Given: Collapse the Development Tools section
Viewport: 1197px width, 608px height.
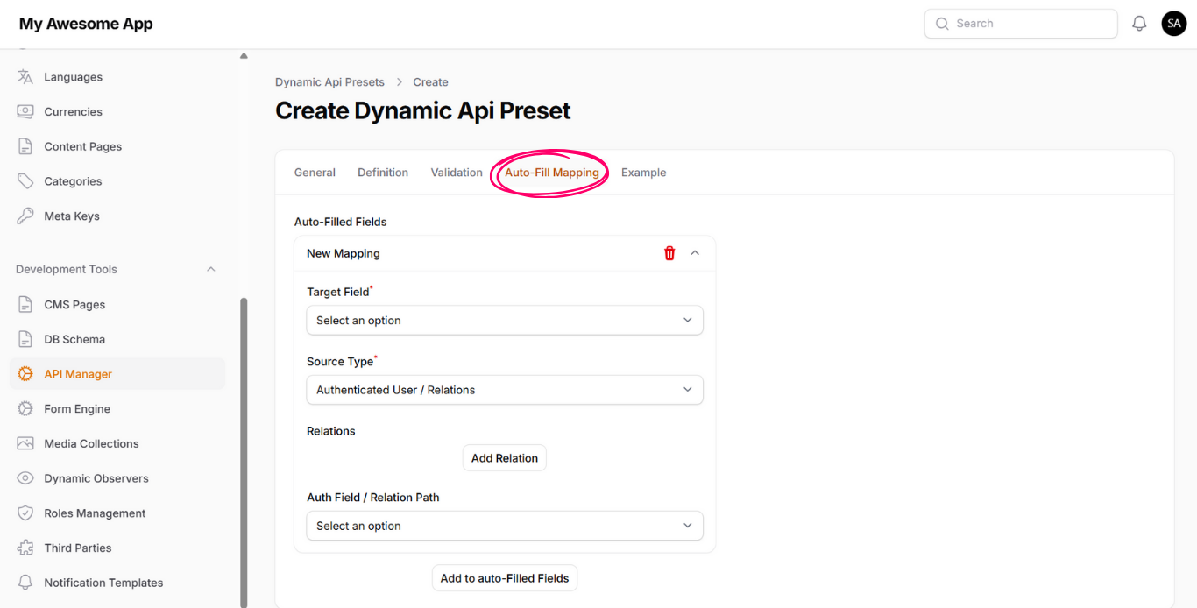Looking at the screenshot, I should 210,269.
